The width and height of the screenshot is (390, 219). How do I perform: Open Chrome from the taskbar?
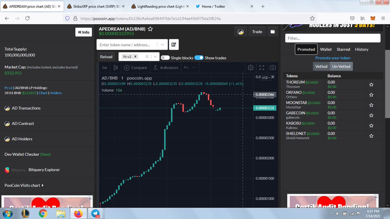pyautogui.click(x=43, y=213)
